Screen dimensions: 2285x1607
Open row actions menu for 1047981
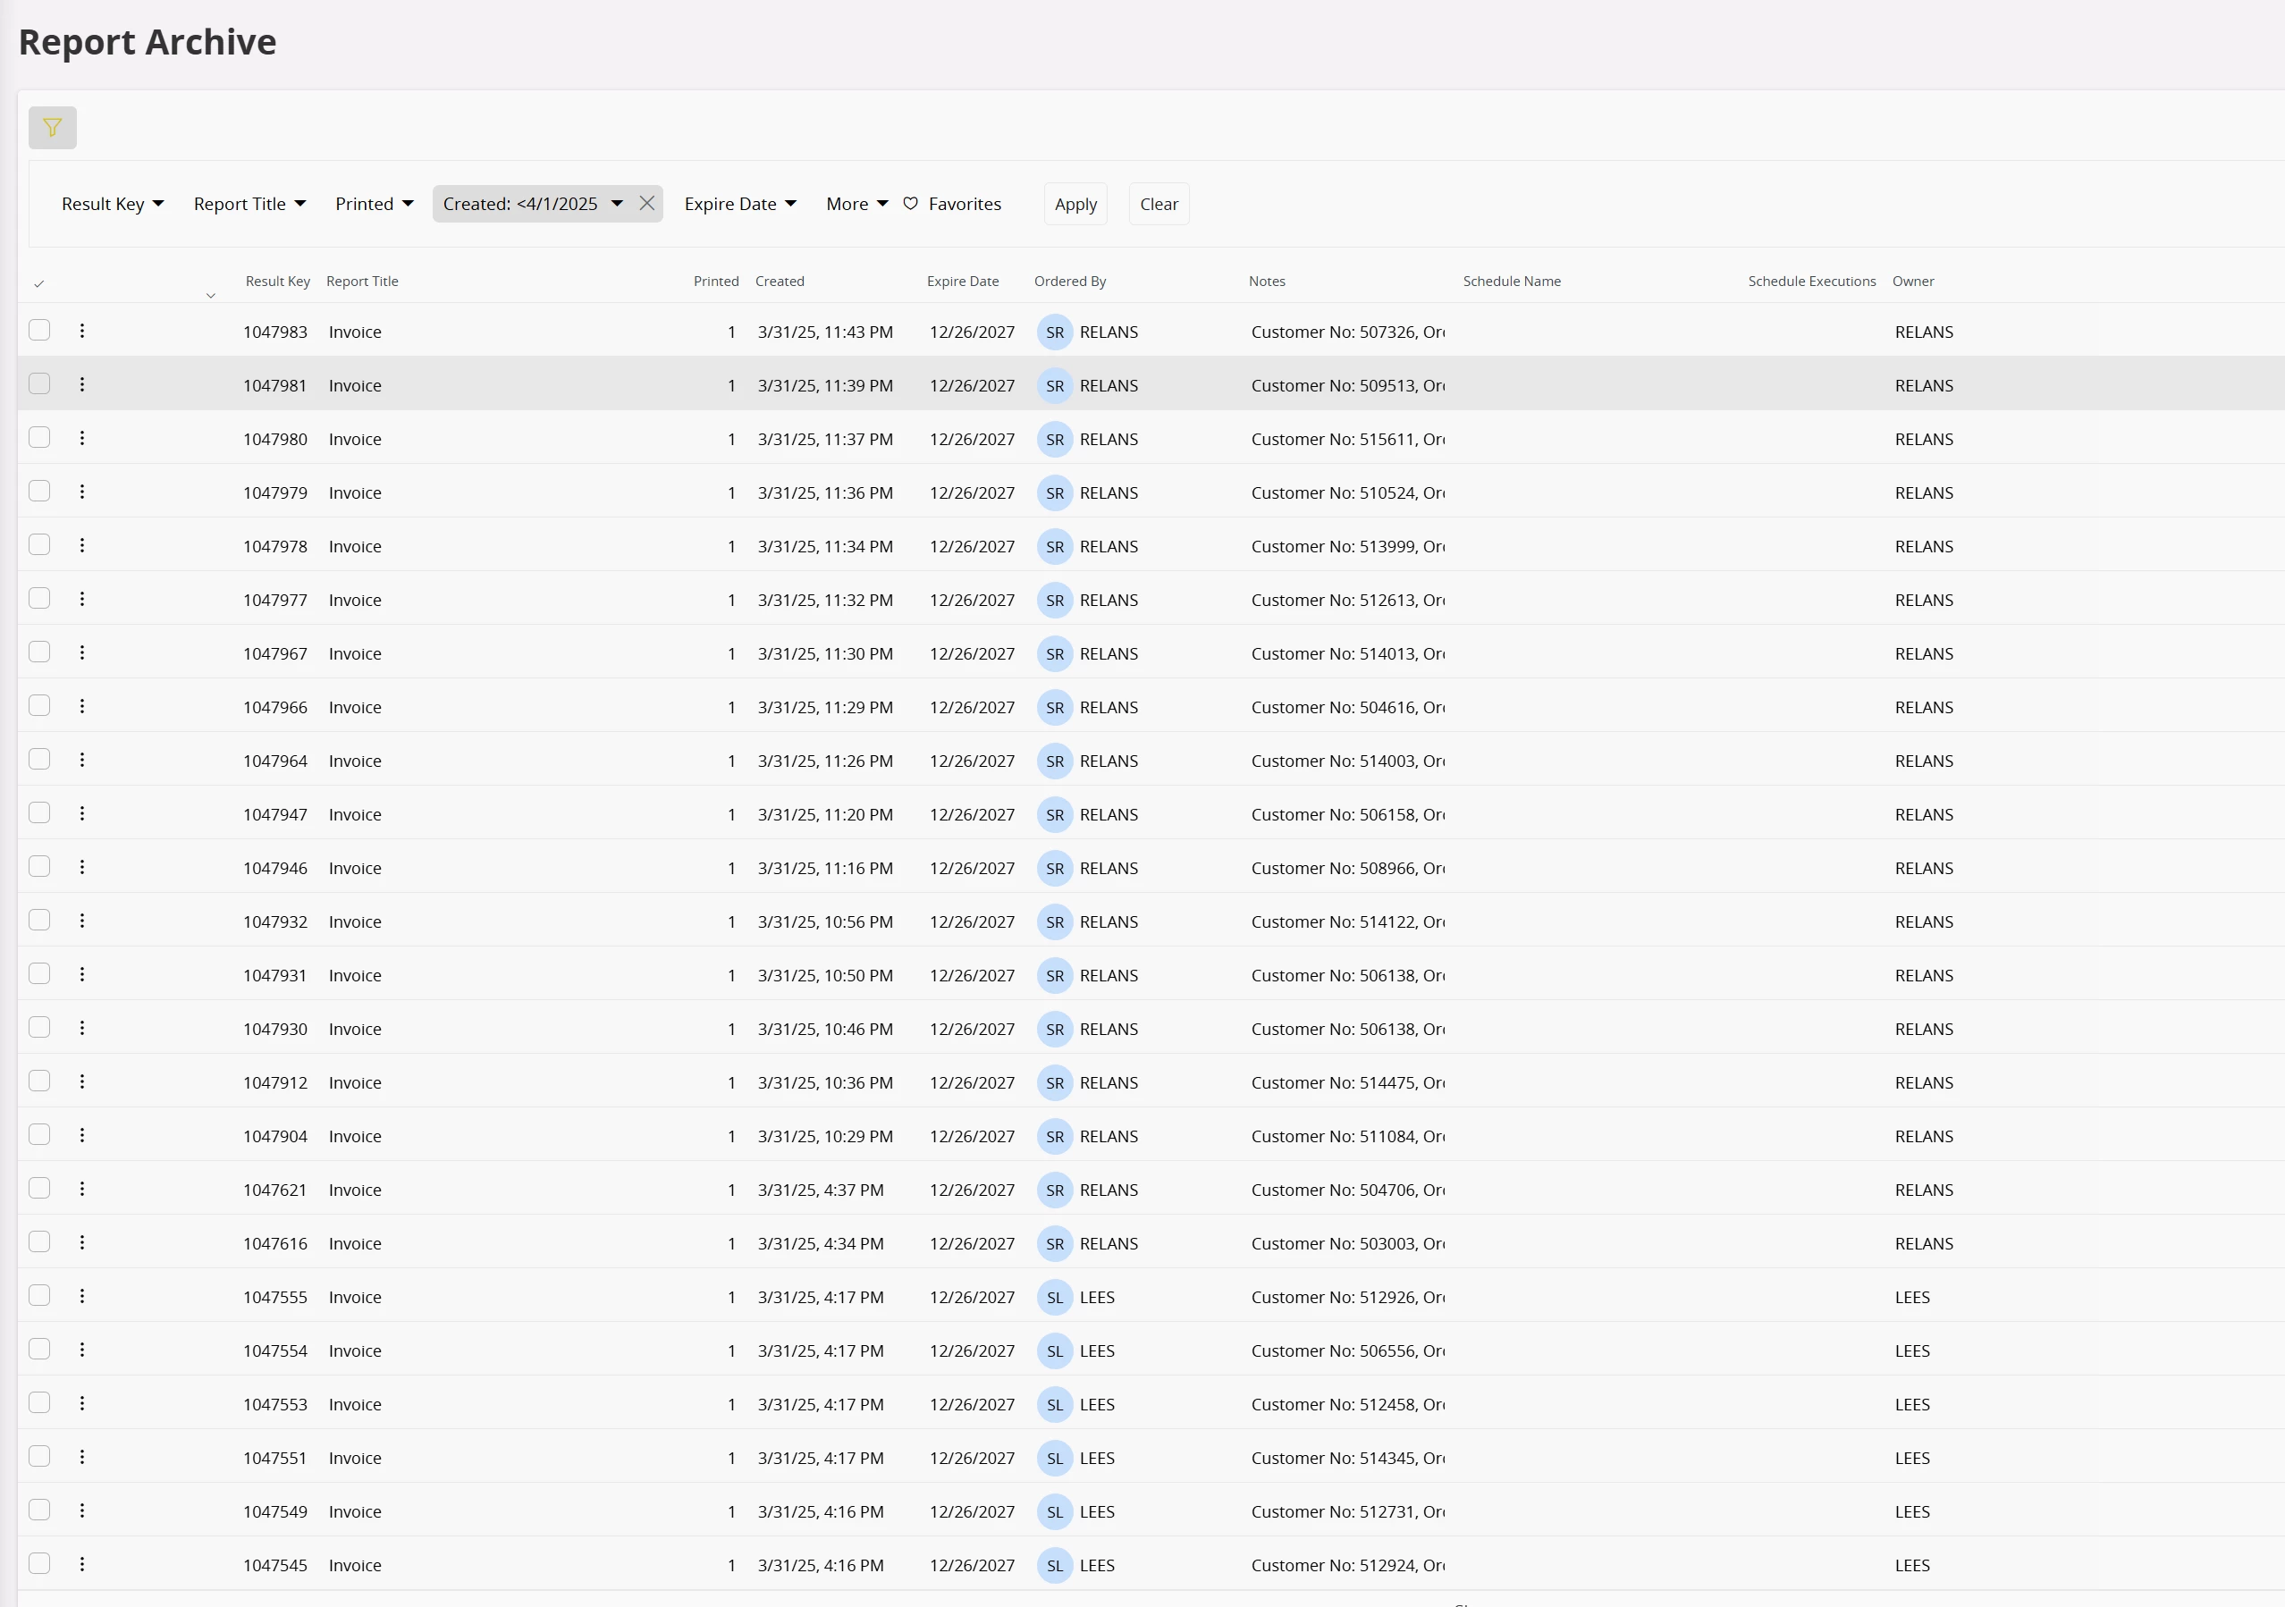pyautogui.click(x=81, y=384)
